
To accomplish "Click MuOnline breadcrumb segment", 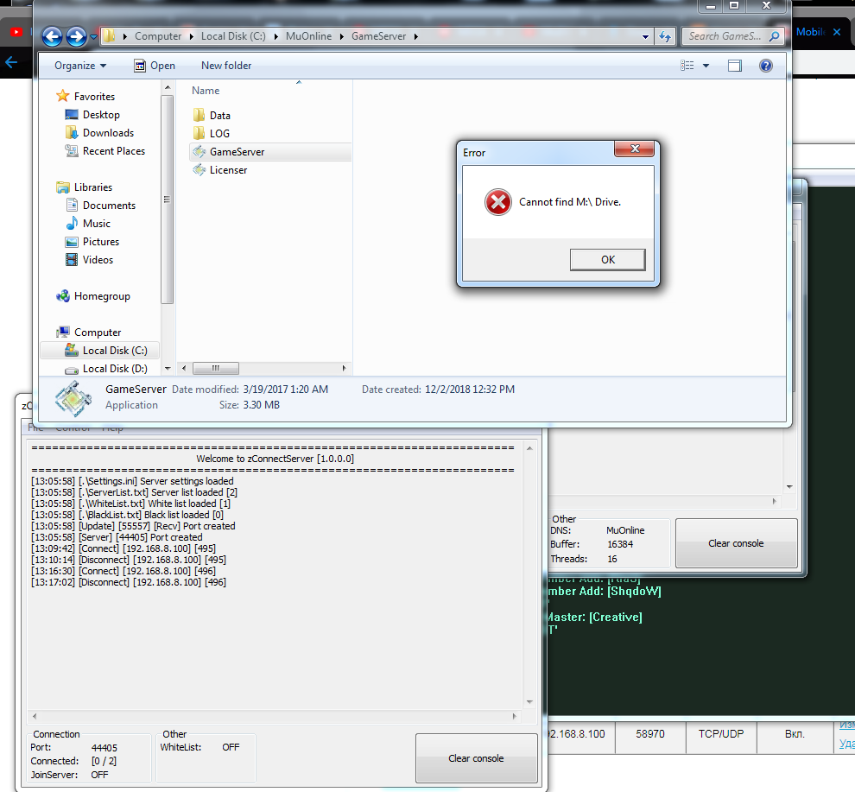I will (308, 36).
